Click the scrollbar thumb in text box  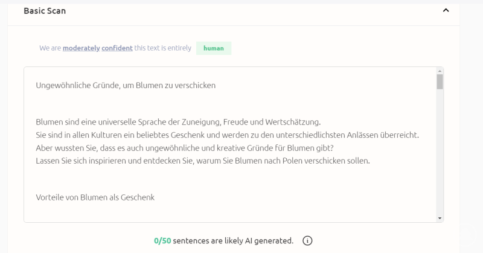(440, 82)
